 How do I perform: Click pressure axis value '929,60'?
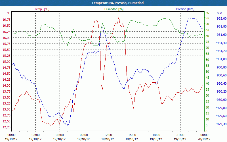[221, 116]
